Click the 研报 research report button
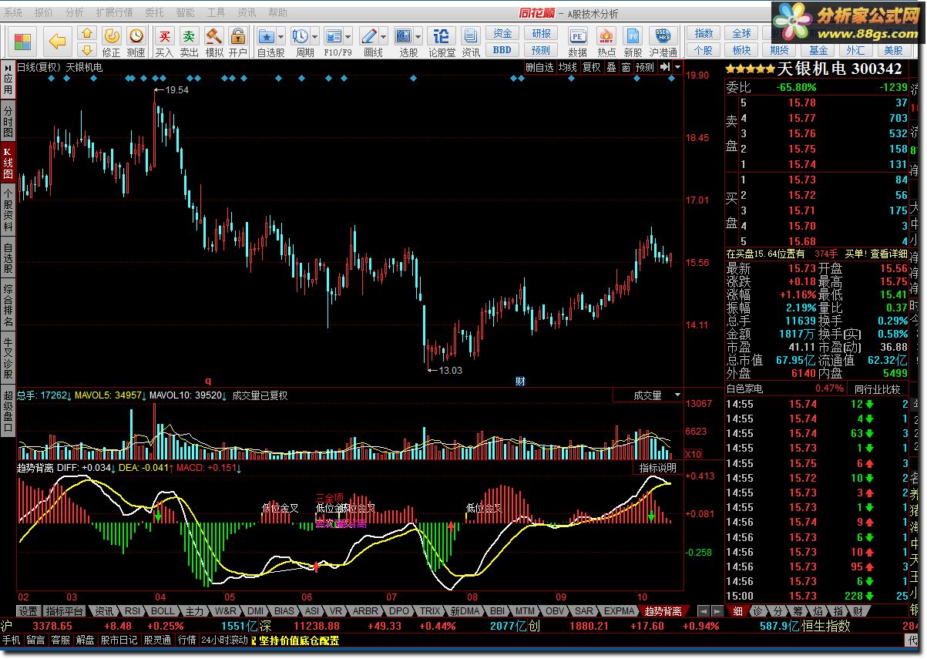 [x=541, y=34]
